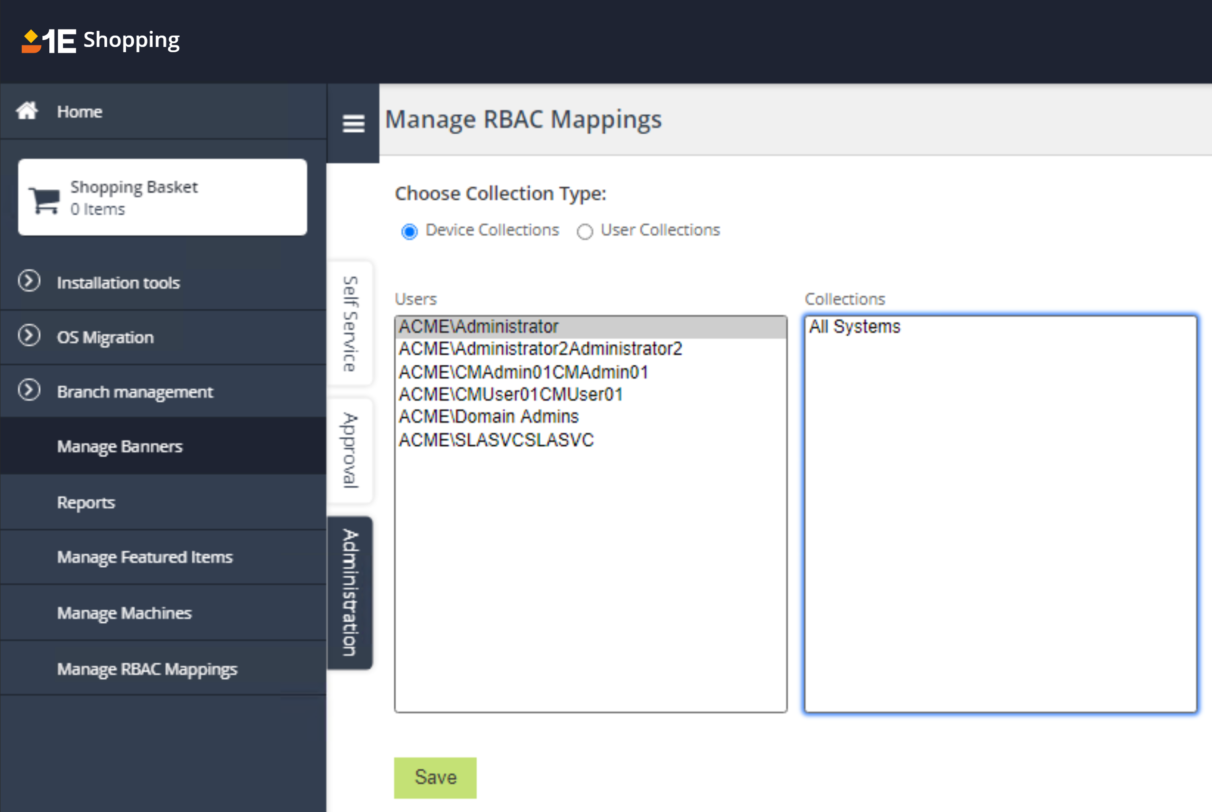1212x812 pixels.
Task: Expand Installation tools chevron
Action: coord(29,281)
